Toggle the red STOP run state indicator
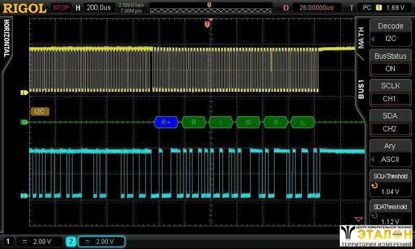 point(60,8)
